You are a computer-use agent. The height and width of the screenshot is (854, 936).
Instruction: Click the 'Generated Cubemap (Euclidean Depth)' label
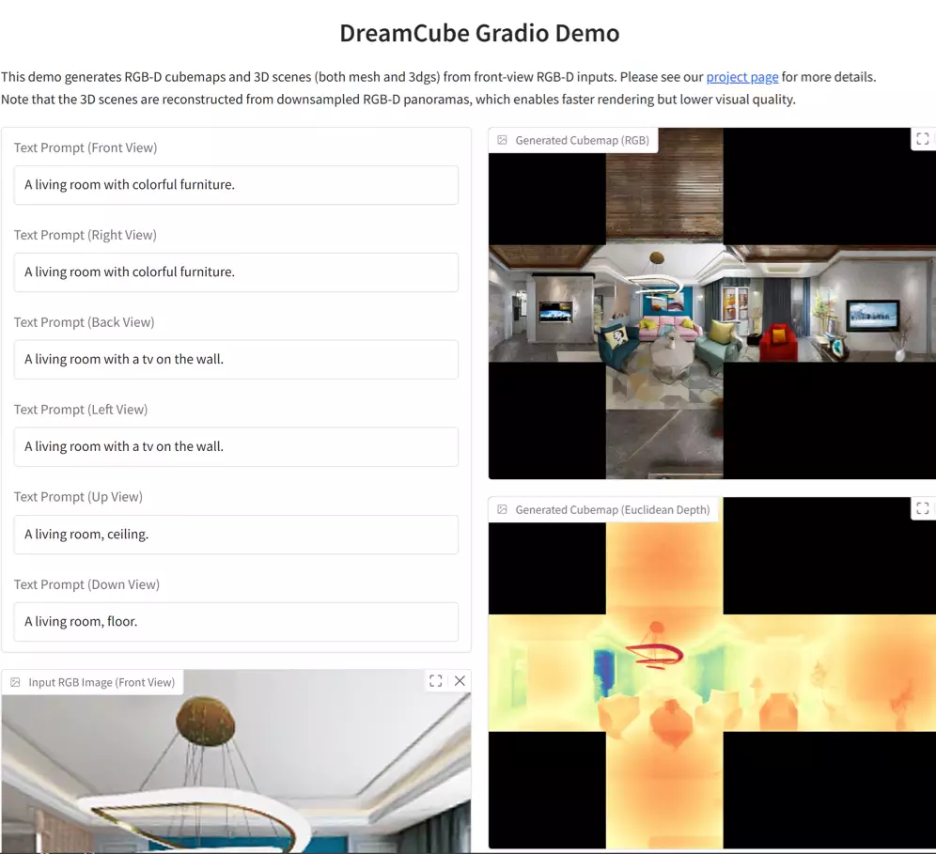(x=613, y=509)
